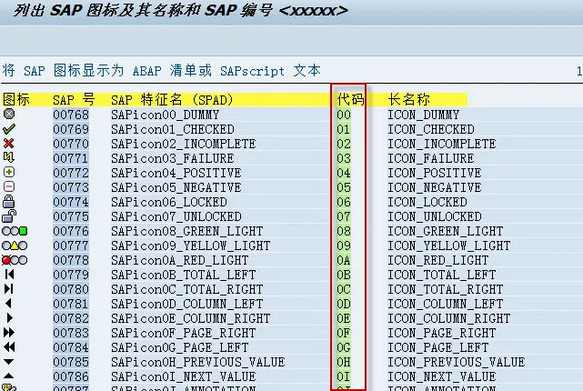
Task: Click the 图标 column header
Action: (16, 100)
